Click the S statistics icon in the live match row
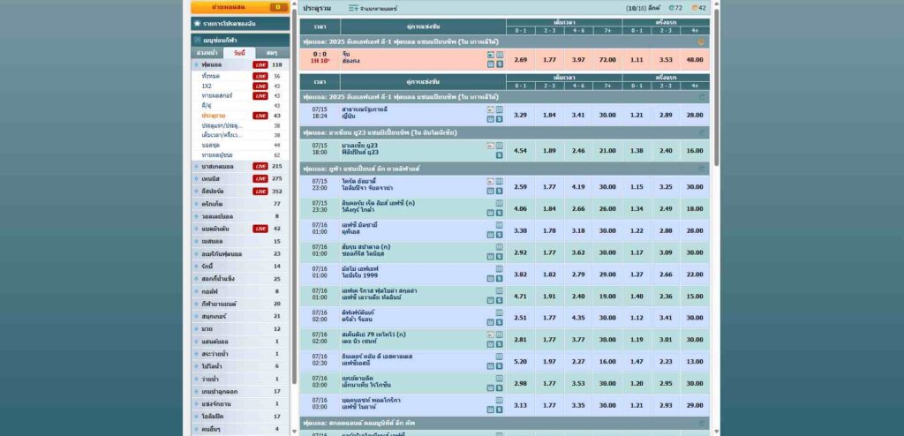904x436 pixels. coord(500,64)
